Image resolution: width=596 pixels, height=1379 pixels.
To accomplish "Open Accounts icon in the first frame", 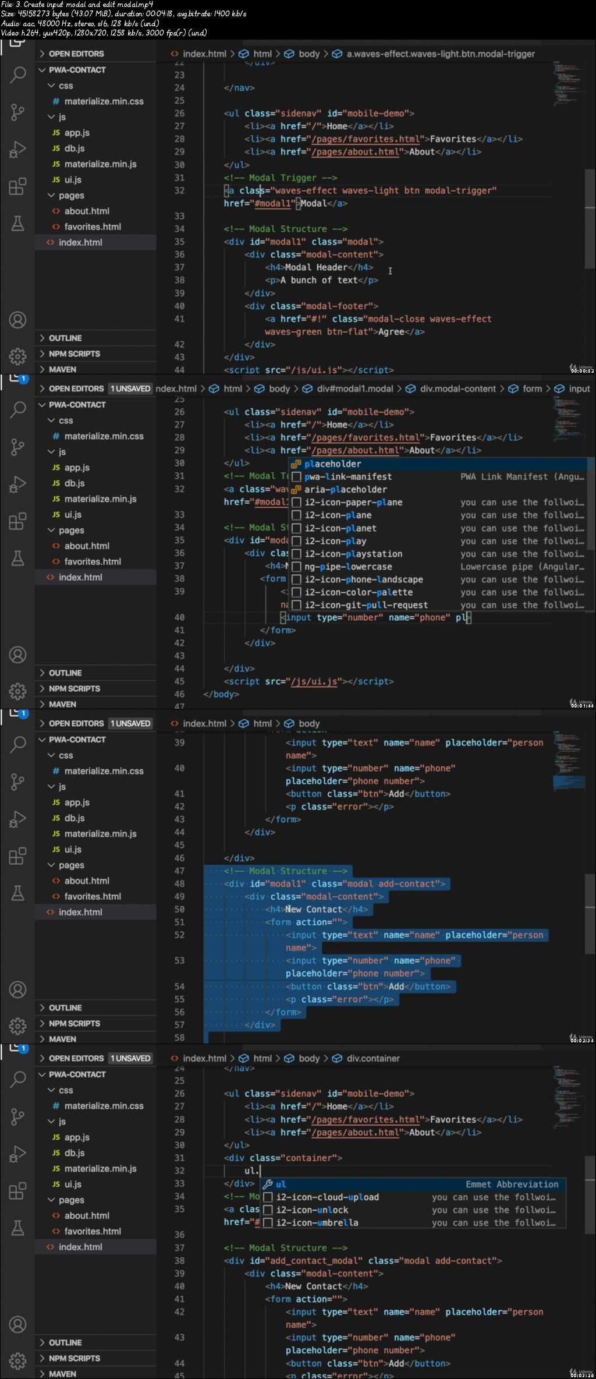I will click(18, 320).
